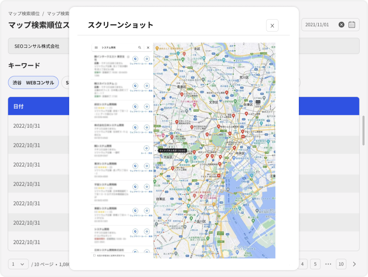Click the magnifier search icon in the map search box

140,47
